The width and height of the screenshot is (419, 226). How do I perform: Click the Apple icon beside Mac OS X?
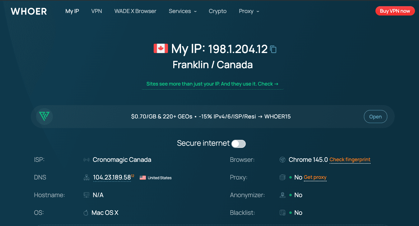[86, 212]
